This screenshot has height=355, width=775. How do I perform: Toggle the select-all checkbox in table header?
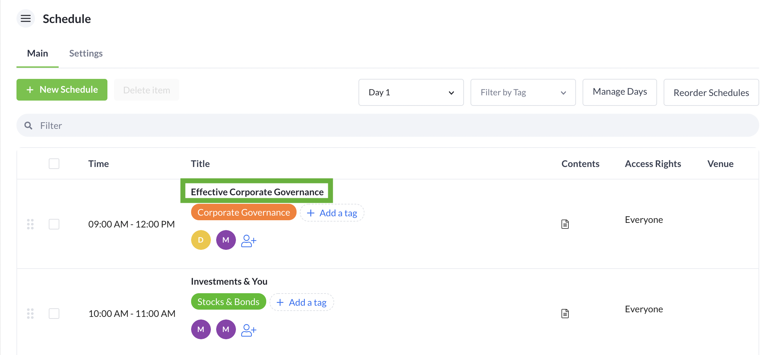click(x=54, y=164)
